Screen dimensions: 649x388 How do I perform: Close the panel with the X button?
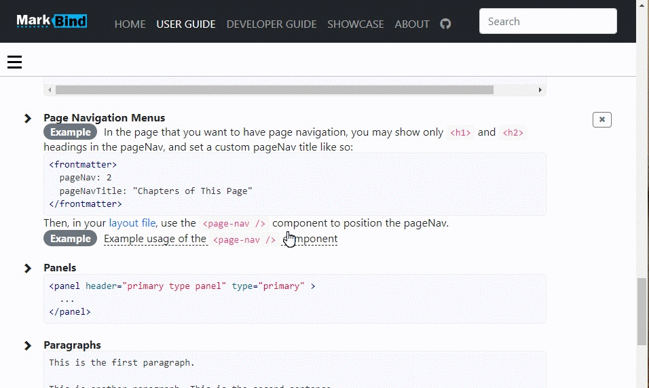tap(601, 119)
